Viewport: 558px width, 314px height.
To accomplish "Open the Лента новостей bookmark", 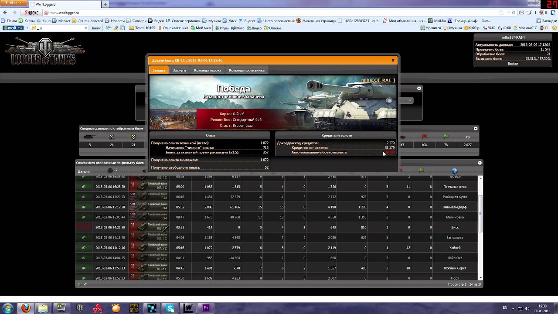I will point(88,20).
